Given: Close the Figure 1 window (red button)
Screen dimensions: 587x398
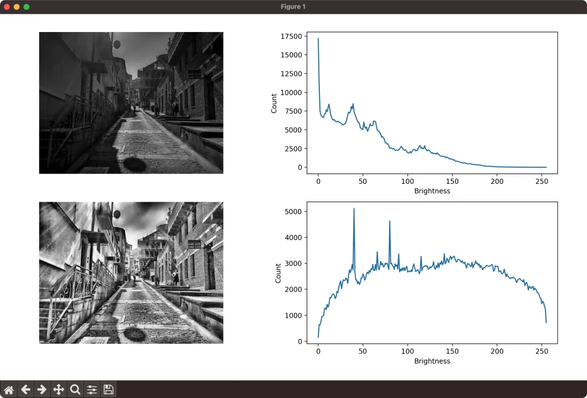Looking at the screenshot, I should 7,7.
